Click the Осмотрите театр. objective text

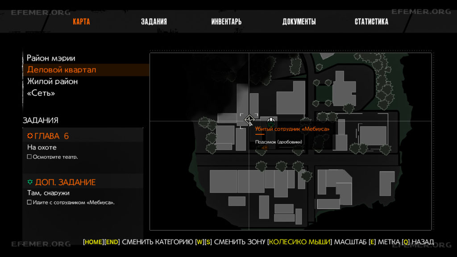(x=55, y=157)
